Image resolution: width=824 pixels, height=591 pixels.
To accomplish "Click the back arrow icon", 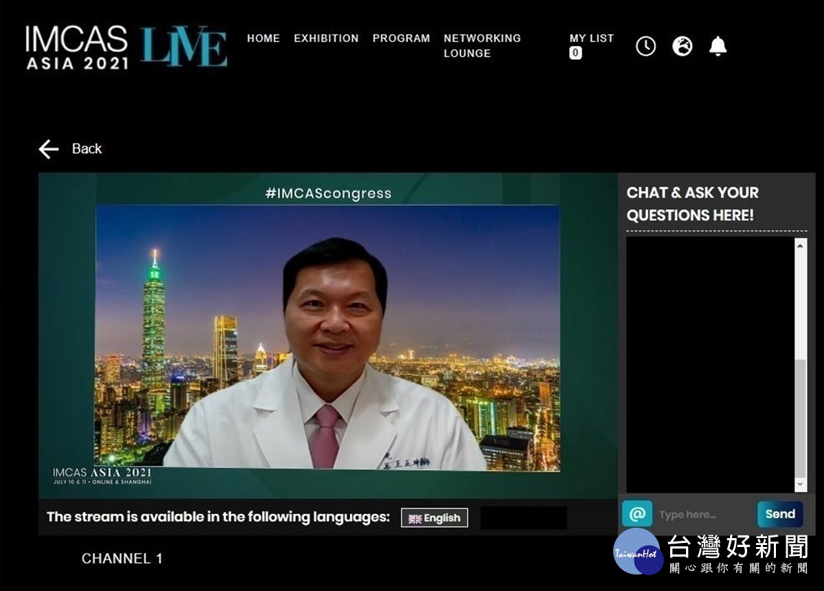I will coord(49,149).
